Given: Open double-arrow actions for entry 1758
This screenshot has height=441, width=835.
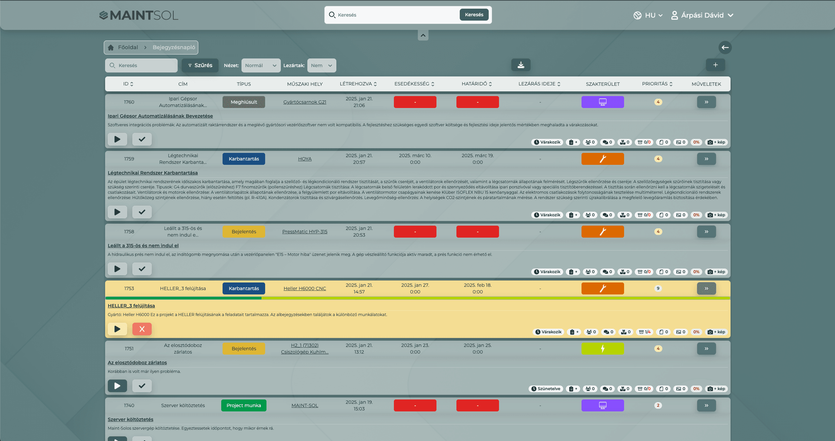Looking at the screenshot, I should [706, 232].
